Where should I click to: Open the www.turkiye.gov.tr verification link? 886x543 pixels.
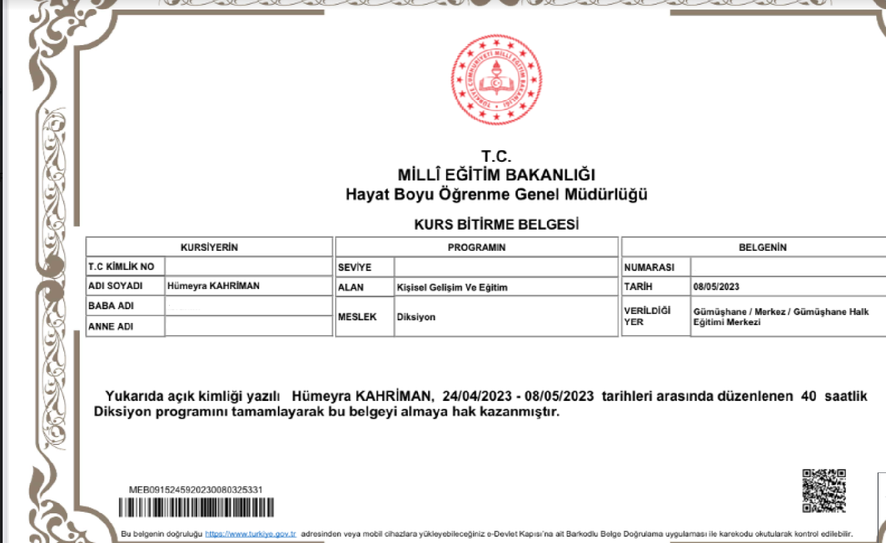(x=250, y=533)
